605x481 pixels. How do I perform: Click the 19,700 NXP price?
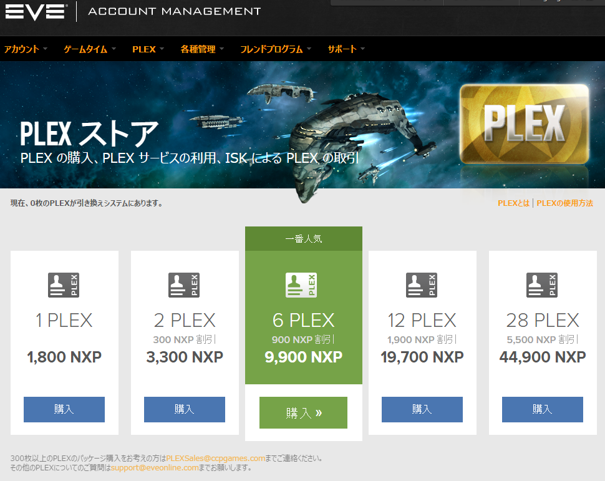(x=422, y=357)
